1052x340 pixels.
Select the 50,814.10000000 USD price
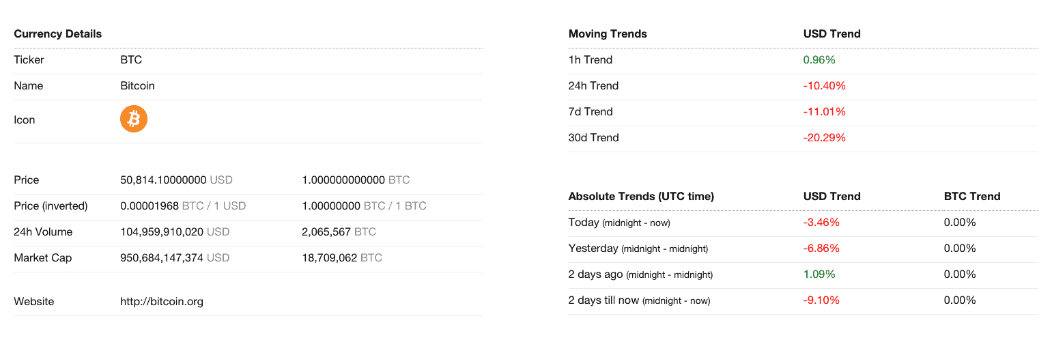click(176, 180)
